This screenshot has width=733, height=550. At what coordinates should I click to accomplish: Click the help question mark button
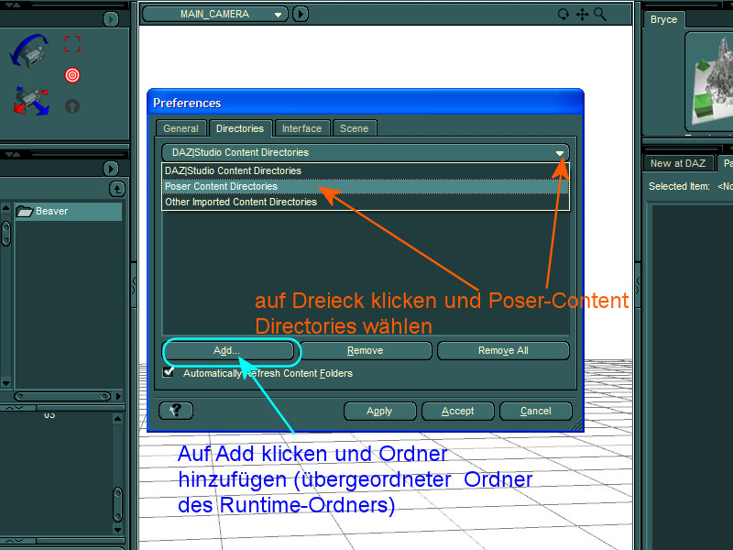pos(176,411)
